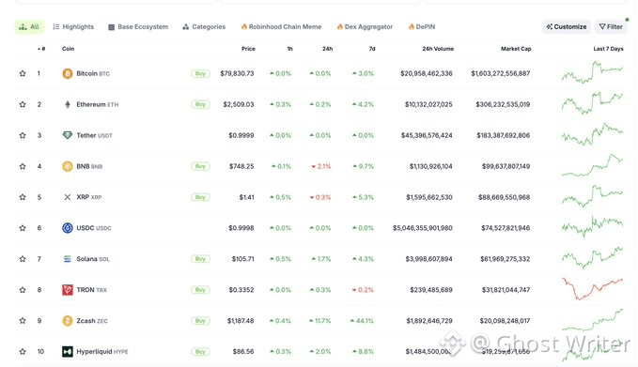The height and width of the screenshot is (367, 638).
Task: Click the Tether coin logo icon
Action: [67, 135]
